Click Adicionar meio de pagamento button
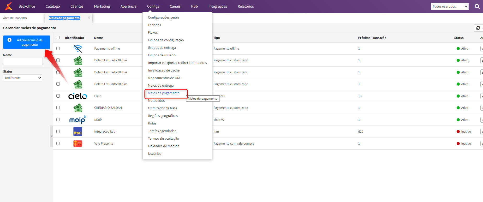 click(27, 42)
